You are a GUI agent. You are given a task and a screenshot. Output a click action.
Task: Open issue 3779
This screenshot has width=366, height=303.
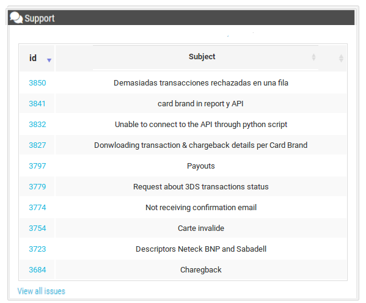[x=37, y=187]
